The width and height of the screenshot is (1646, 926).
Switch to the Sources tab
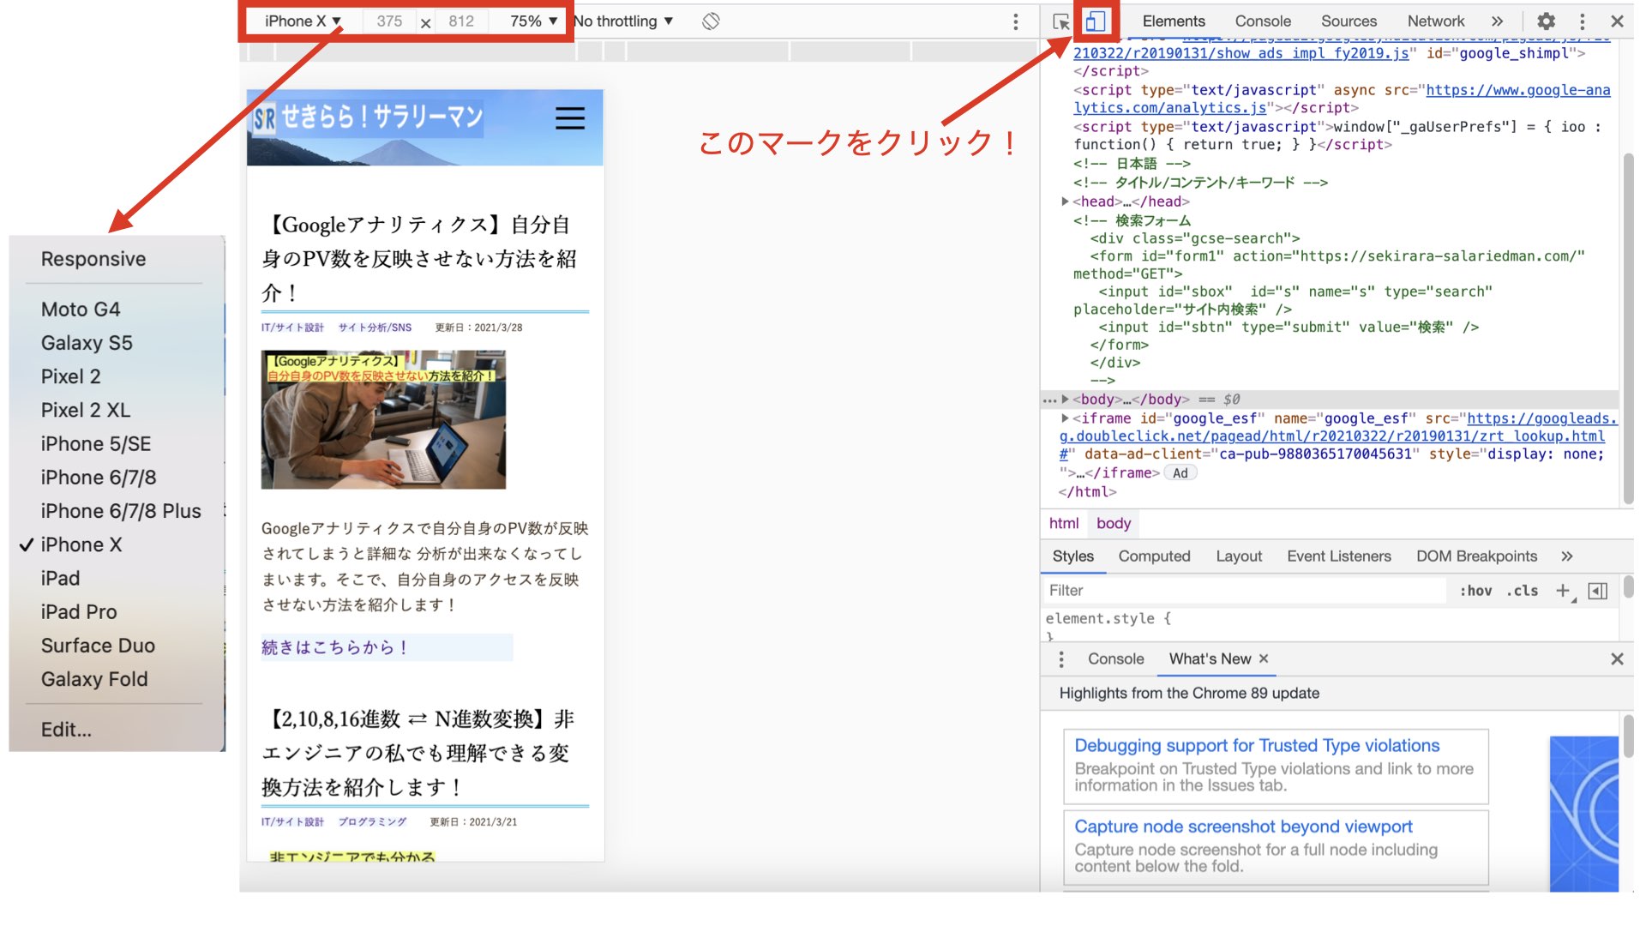coord(1349,21)
